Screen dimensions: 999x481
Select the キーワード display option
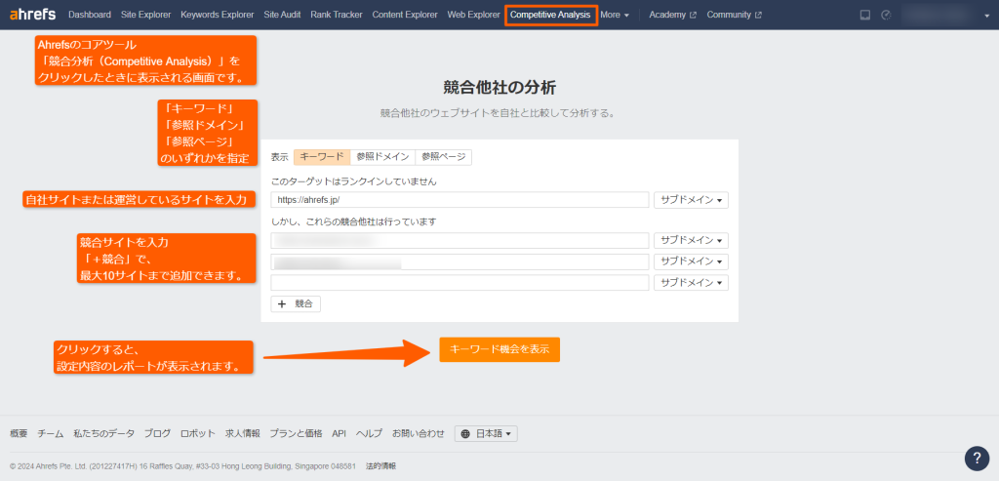pos(322,157)
